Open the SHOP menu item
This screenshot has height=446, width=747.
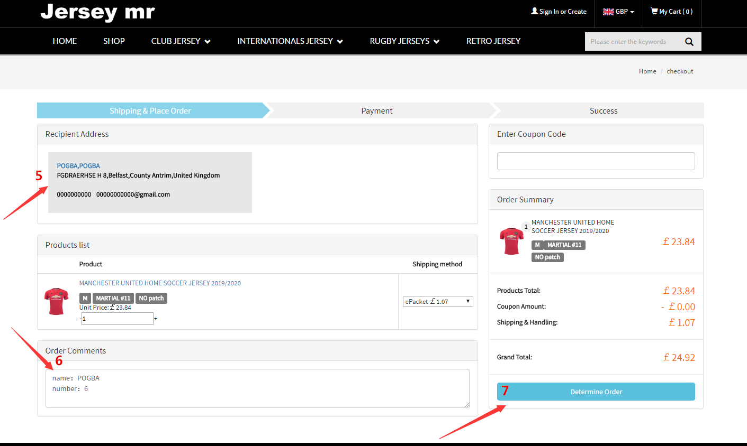click(x=114, y=41)
